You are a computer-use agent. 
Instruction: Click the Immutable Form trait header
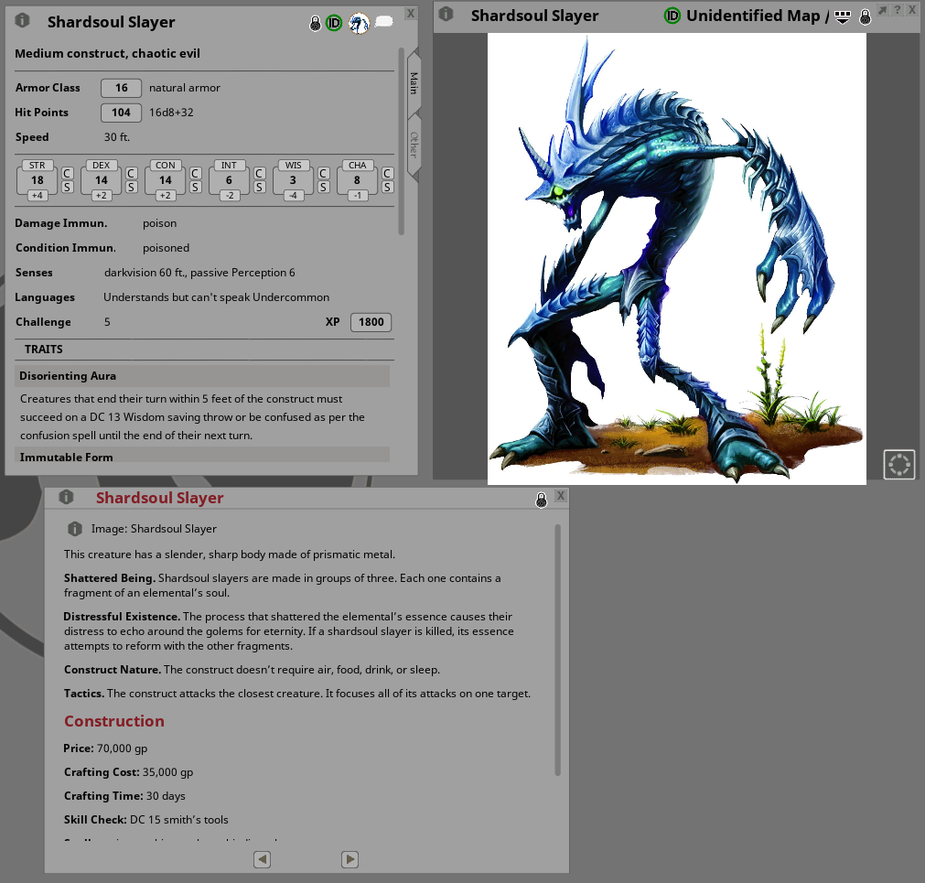click(x=202, y=456)
